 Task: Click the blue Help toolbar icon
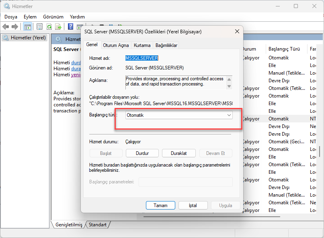(x=70, y=26)
